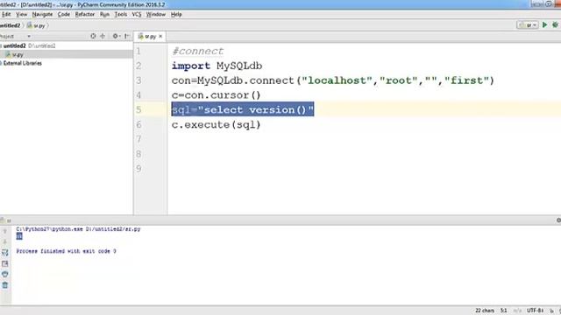
Task: Click the up arrow in Run panel
Action: click(5, 231)
